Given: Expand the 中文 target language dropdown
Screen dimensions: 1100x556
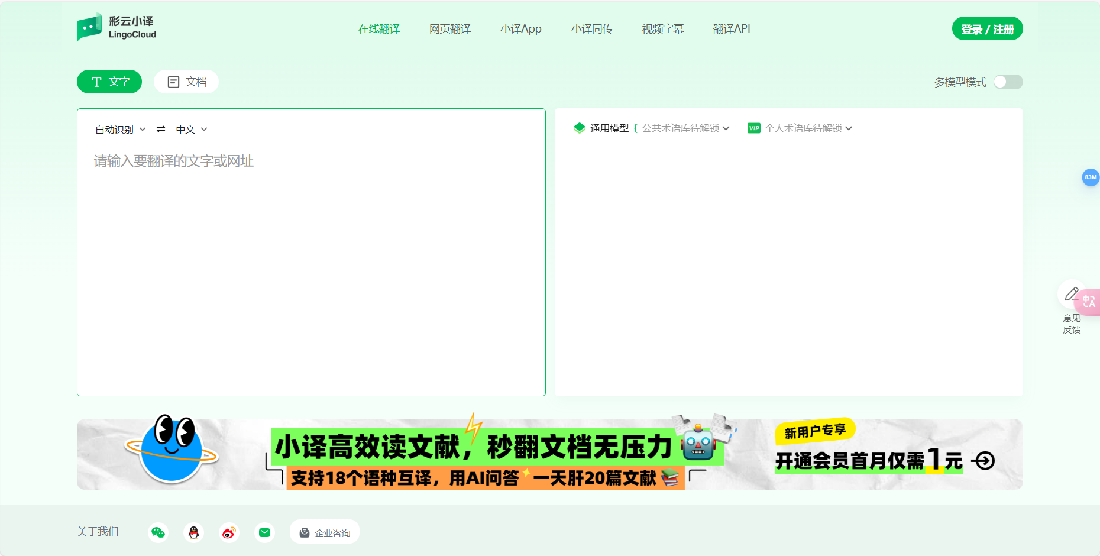Looking at the screenshot, I should click(190, 129).
